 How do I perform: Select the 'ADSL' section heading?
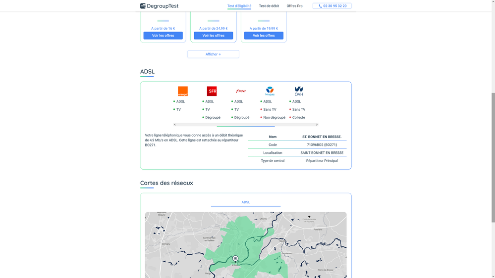pyautogui.click(x=148, y=72)
